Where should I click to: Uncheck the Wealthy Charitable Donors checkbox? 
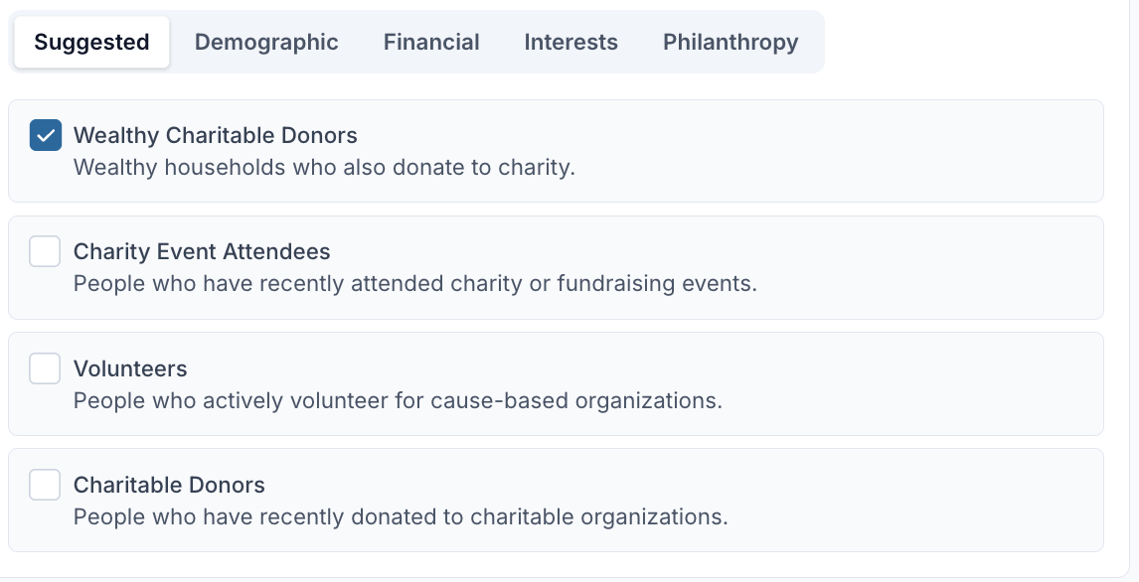[45, 135]
